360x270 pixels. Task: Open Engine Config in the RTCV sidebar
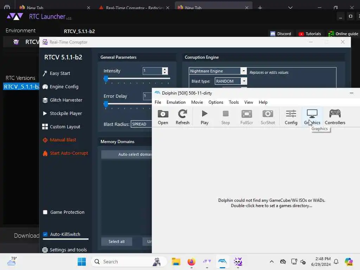[60, 87]
